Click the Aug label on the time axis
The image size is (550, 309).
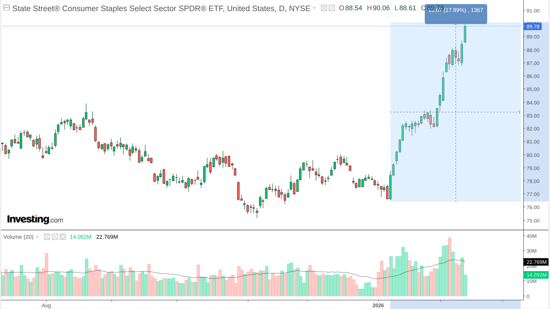coord(46,305)
